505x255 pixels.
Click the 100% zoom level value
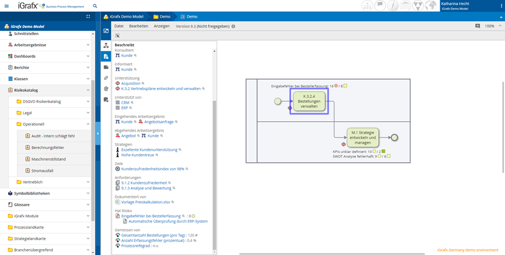[x=489, y=26]
